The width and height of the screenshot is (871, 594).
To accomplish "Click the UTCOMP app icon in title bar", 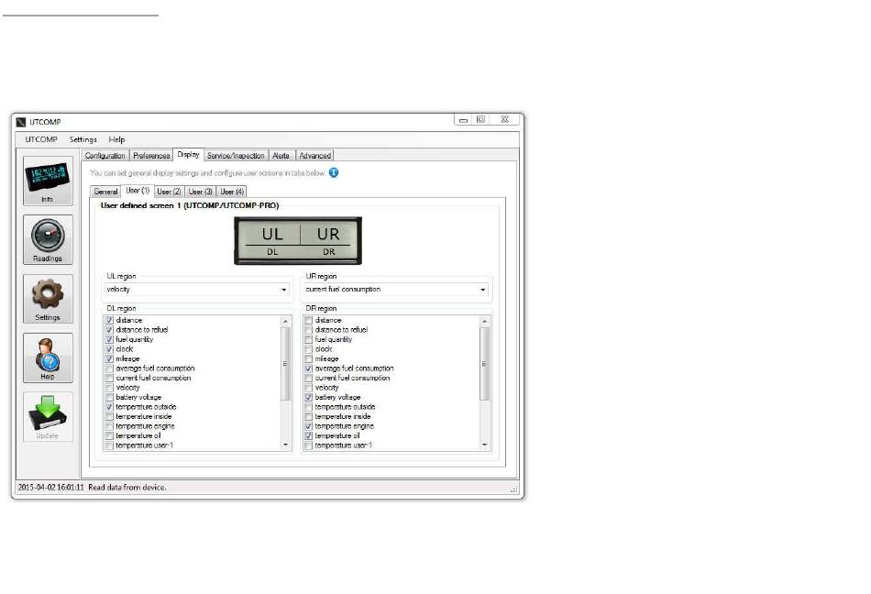I will click(21, 122).
